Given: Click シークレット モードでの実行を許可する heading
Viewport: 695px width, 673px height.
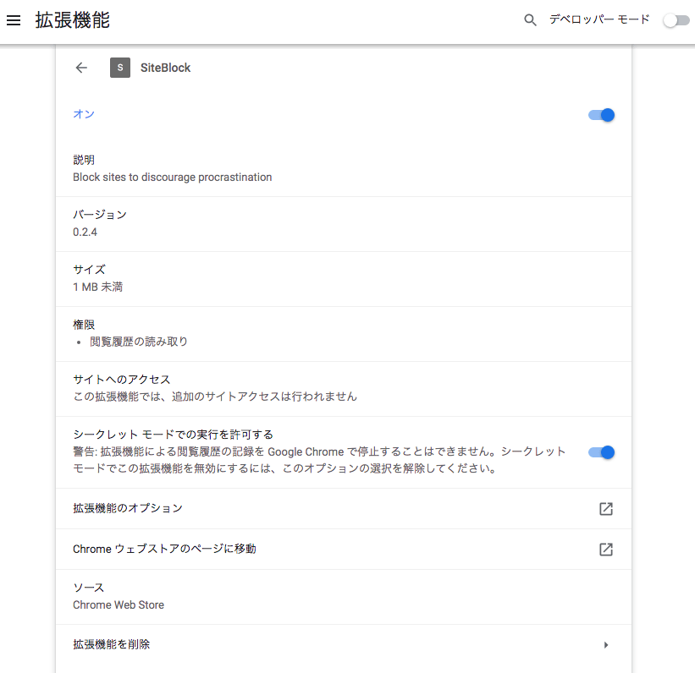Looking at the screenshot, I should tap(173, 435).
